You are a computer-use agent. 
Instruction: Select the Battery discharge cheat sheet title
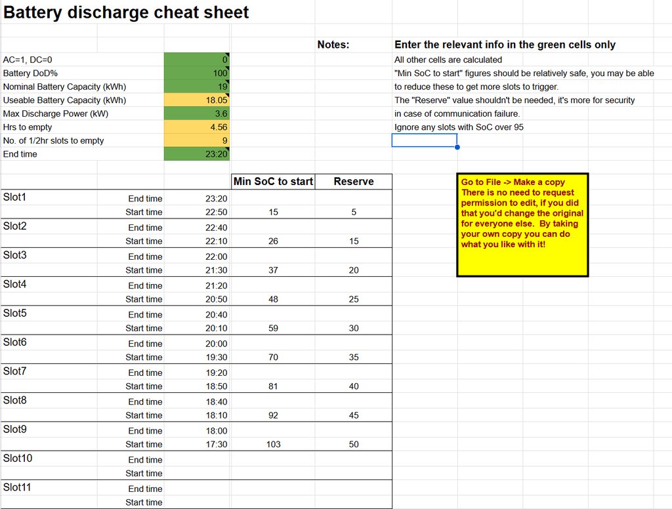tap(126, 12)
